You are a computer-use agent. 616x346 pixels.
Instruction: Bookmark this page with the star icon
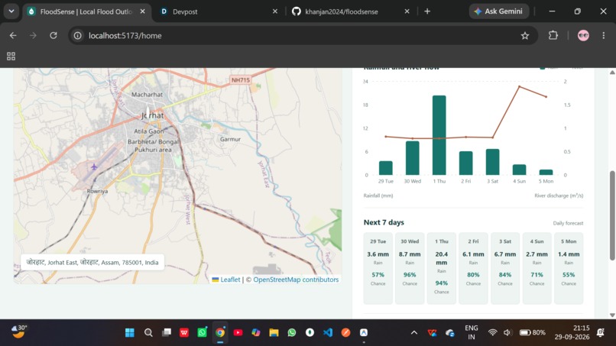[525, 36]
